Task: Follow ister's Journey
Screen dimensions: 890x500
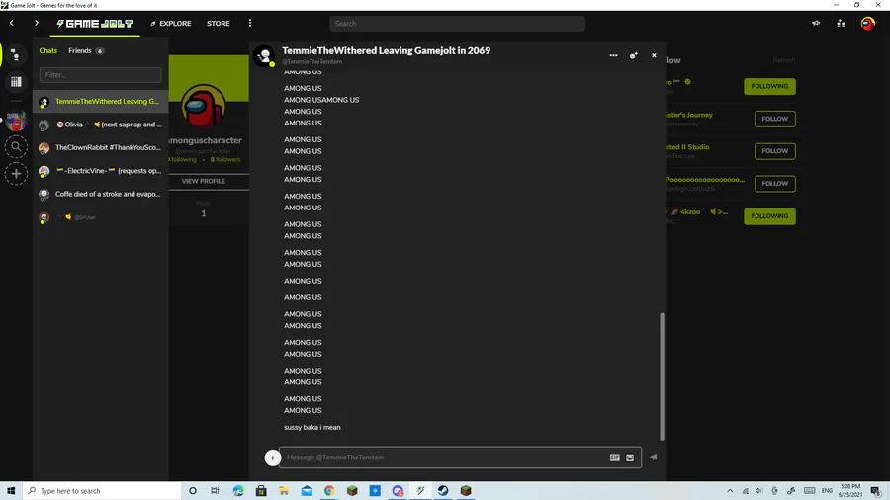Action: 774,119
